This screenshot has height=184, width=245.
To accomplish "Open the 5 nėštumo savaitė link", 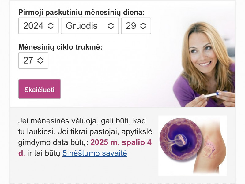I will 95,153.
